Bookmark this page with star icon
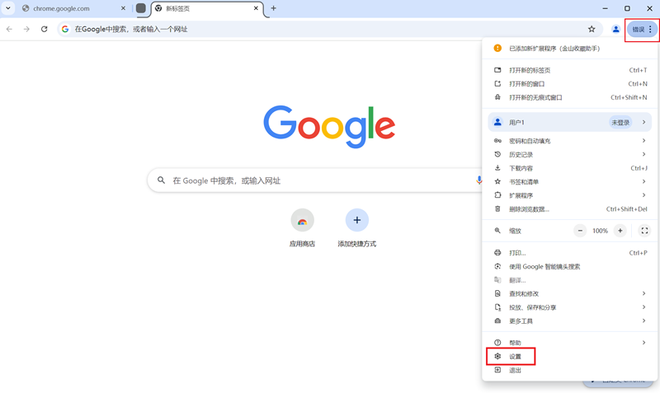Image resolution: width=660 pixels, height=393 pixels. point(592,29)
